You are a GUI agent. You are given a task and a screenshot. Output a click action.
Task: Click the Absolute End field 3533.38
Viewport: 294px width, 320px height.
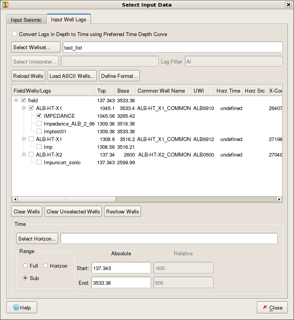coord(121,282)
